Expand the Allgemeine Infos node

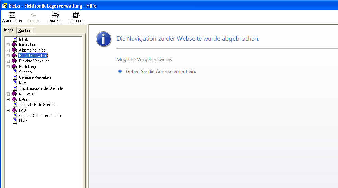[x=8, y=50]
